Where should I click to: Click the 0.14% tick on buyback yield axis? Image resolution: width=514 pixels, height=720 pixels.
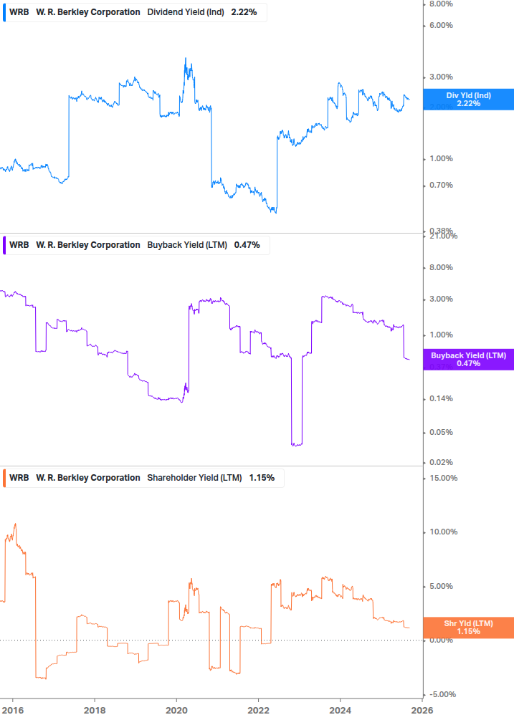tap(441, 398)
